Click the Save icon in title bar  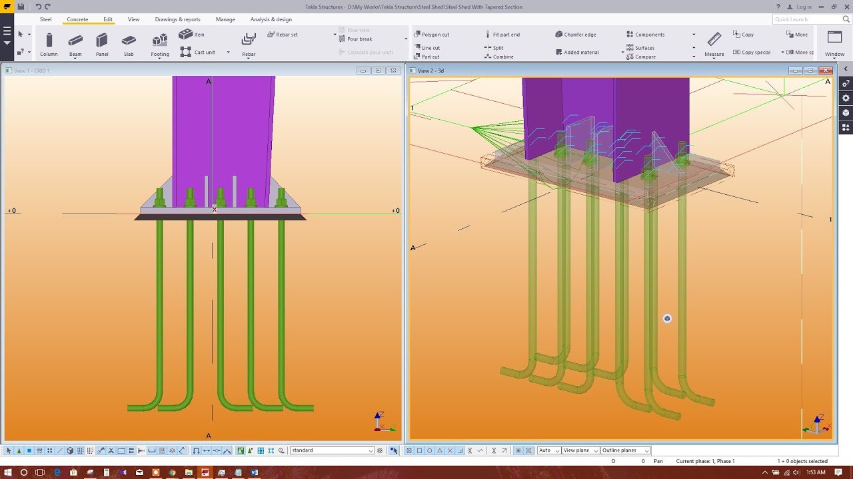[21, 7]
